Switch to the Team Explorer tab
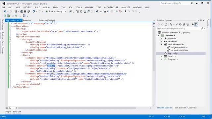 [180, 108]
